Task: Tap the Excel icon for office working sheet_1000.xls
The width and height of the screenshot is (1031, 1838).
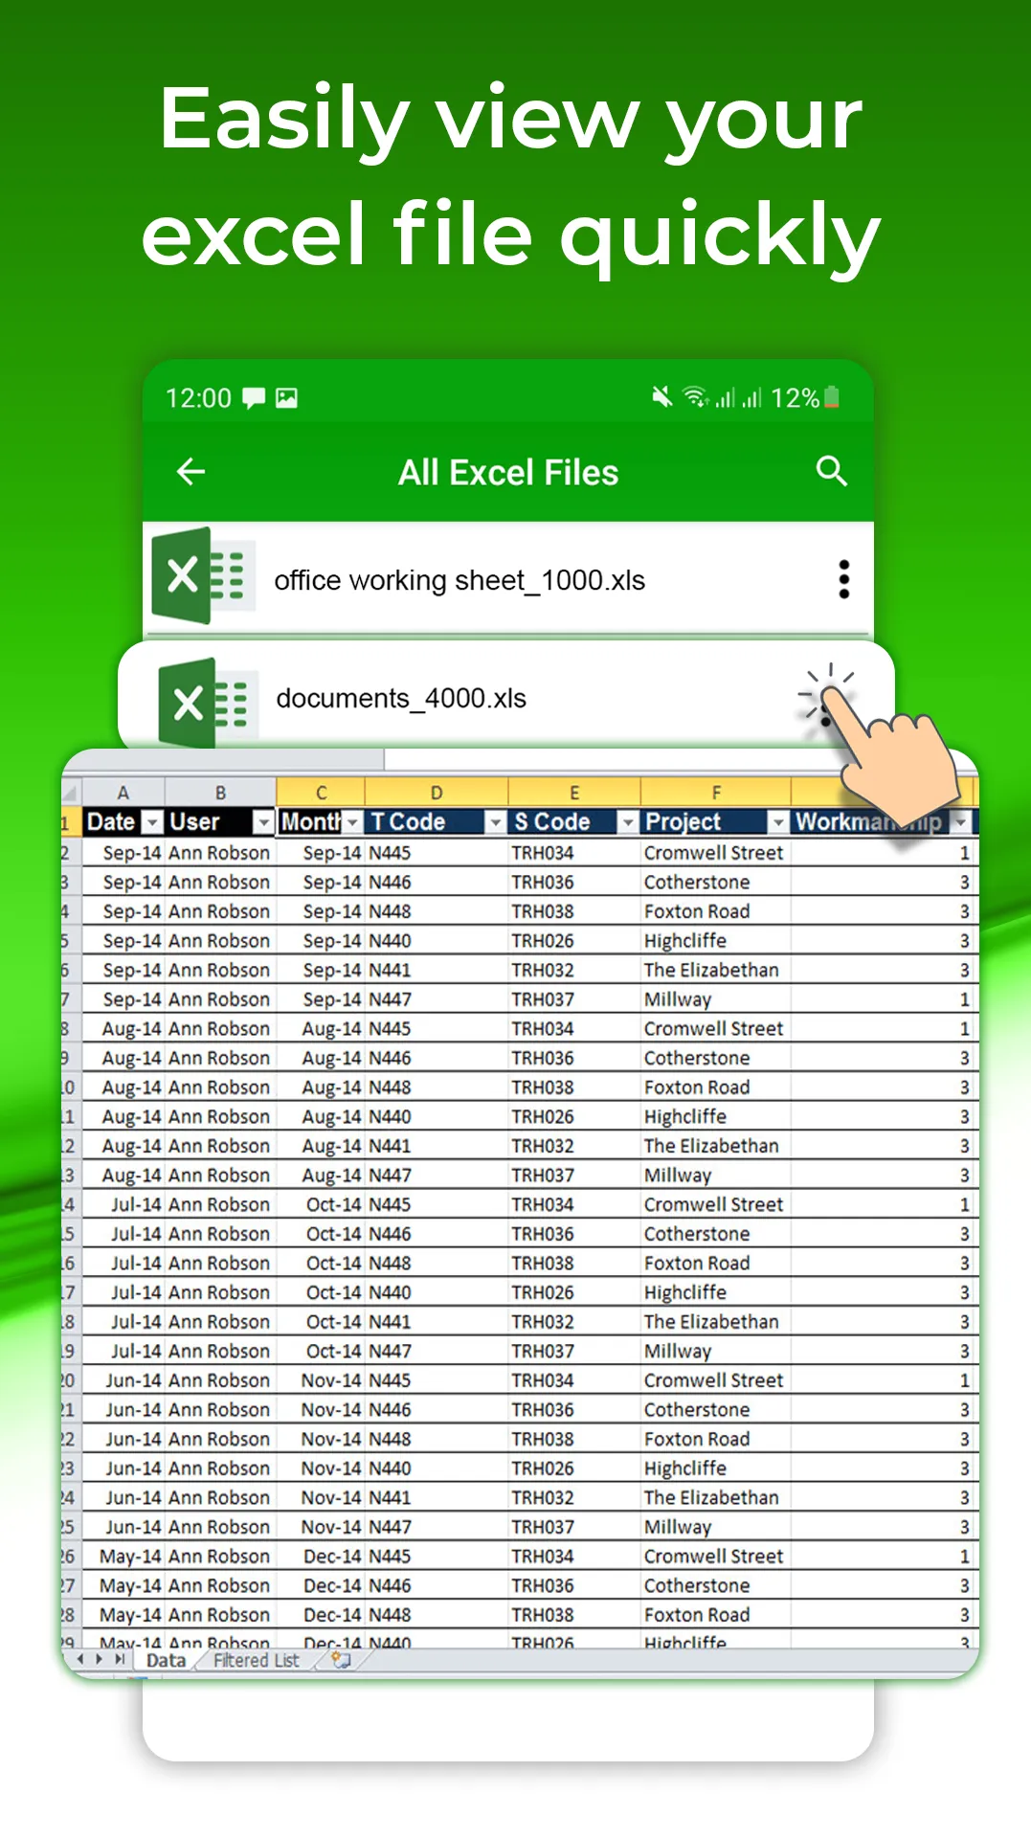Action: pyautogui.click(x=202, y=575)
